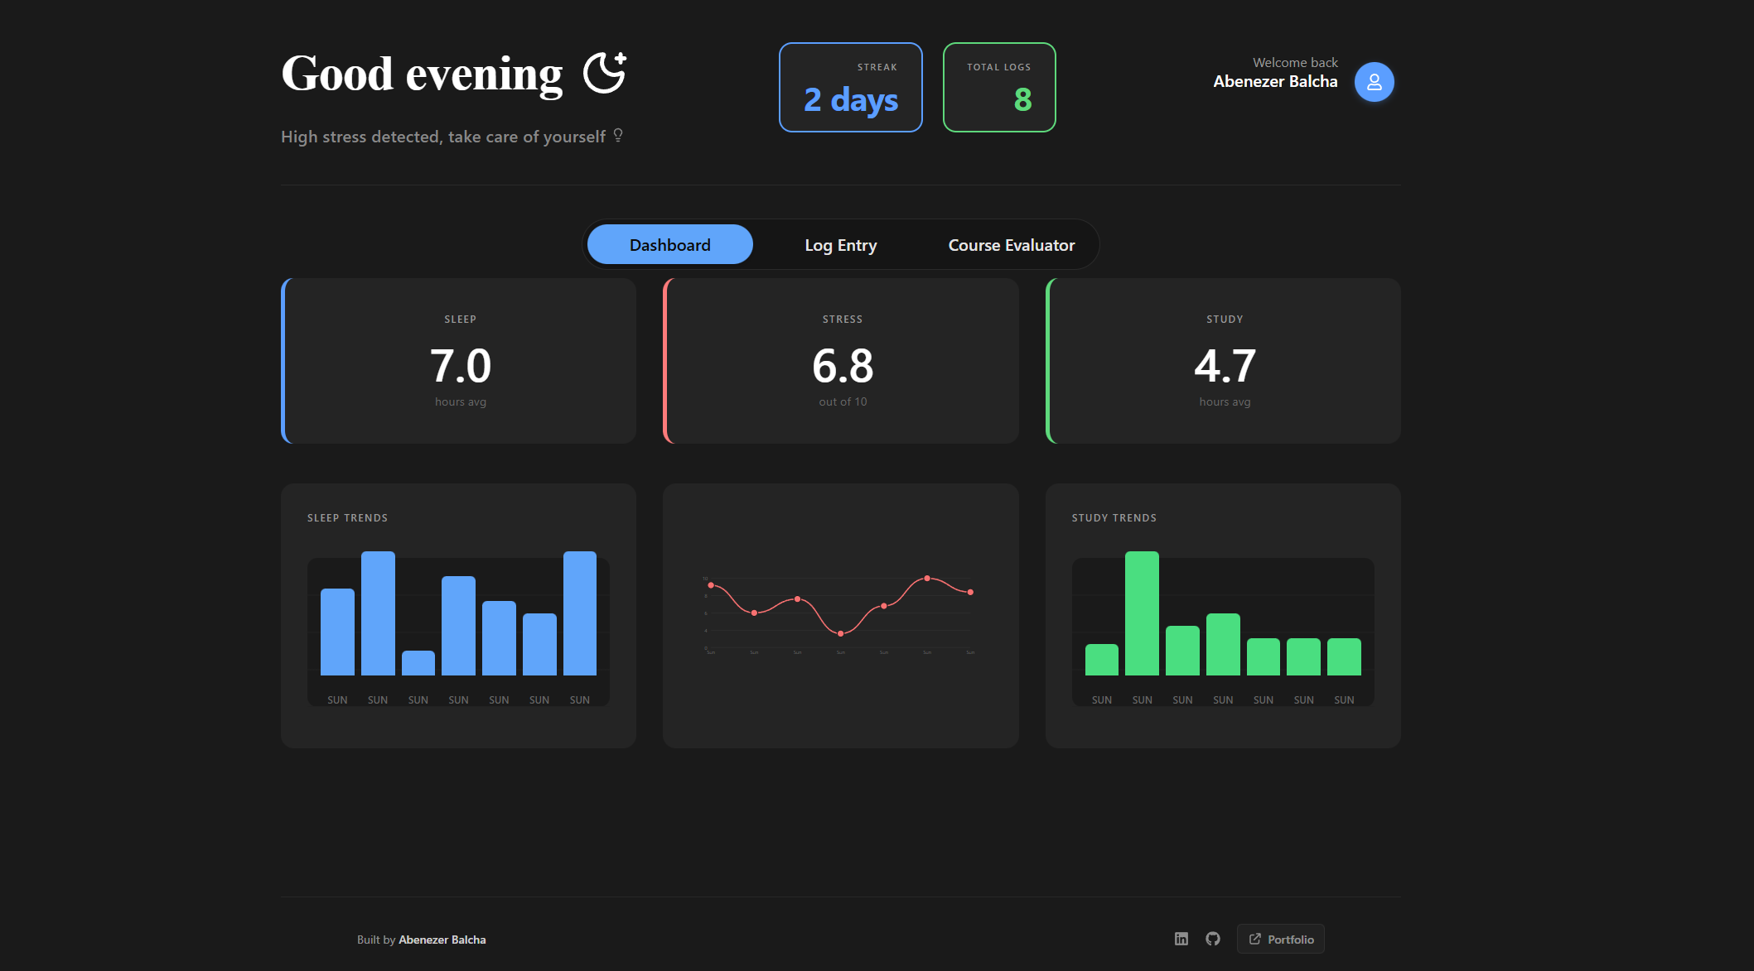
Task: Click 'High stress detected' message text
Action: [443, 137]
